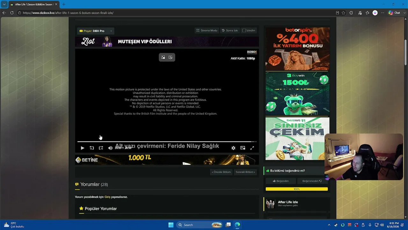Turn on Sinema Modu
Viewport: 408px width, 230px height.
(x=207, y=30)
